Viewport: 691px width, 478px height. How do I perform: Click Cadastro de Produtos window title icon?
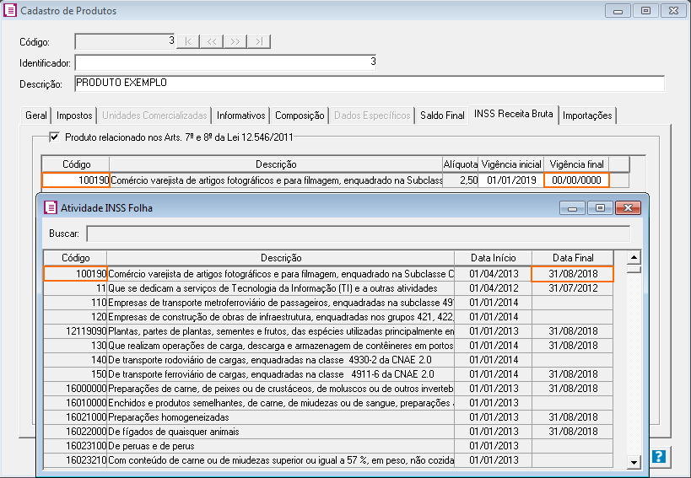10,11
